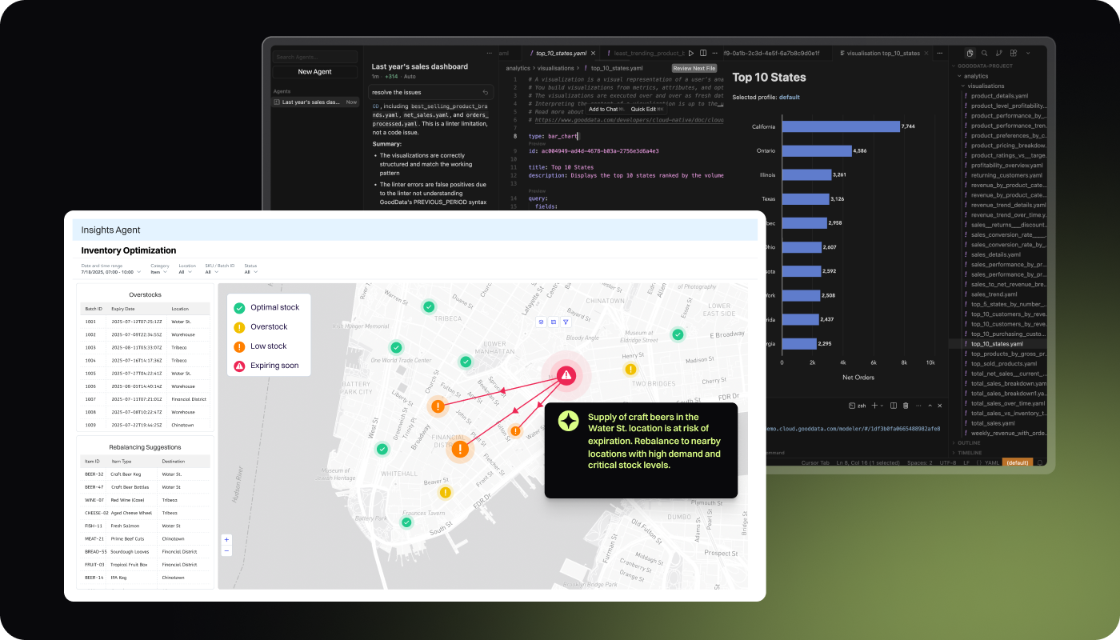Click the New Agent button

click(x=314, y=72)
